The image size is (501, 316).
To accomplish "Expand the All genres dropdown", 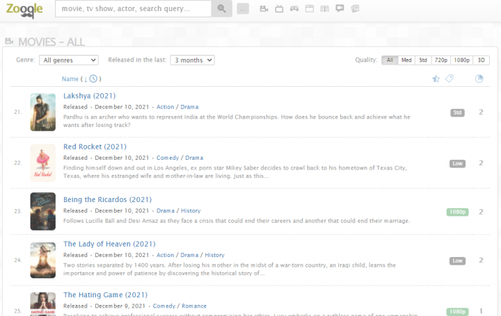I will click(68, 60).
